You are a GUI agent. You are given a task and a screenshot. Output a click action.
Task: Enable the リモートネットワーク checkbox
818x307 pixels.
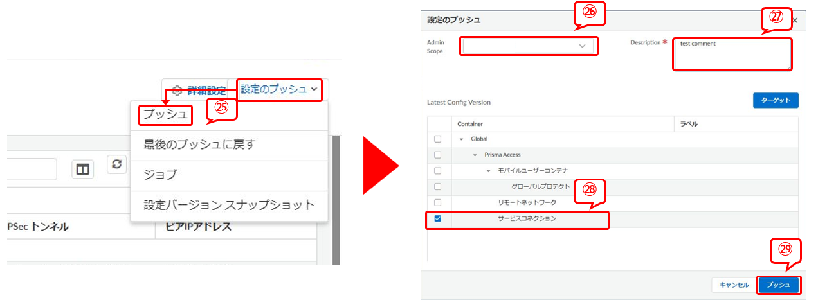click(x=438, y=202)
